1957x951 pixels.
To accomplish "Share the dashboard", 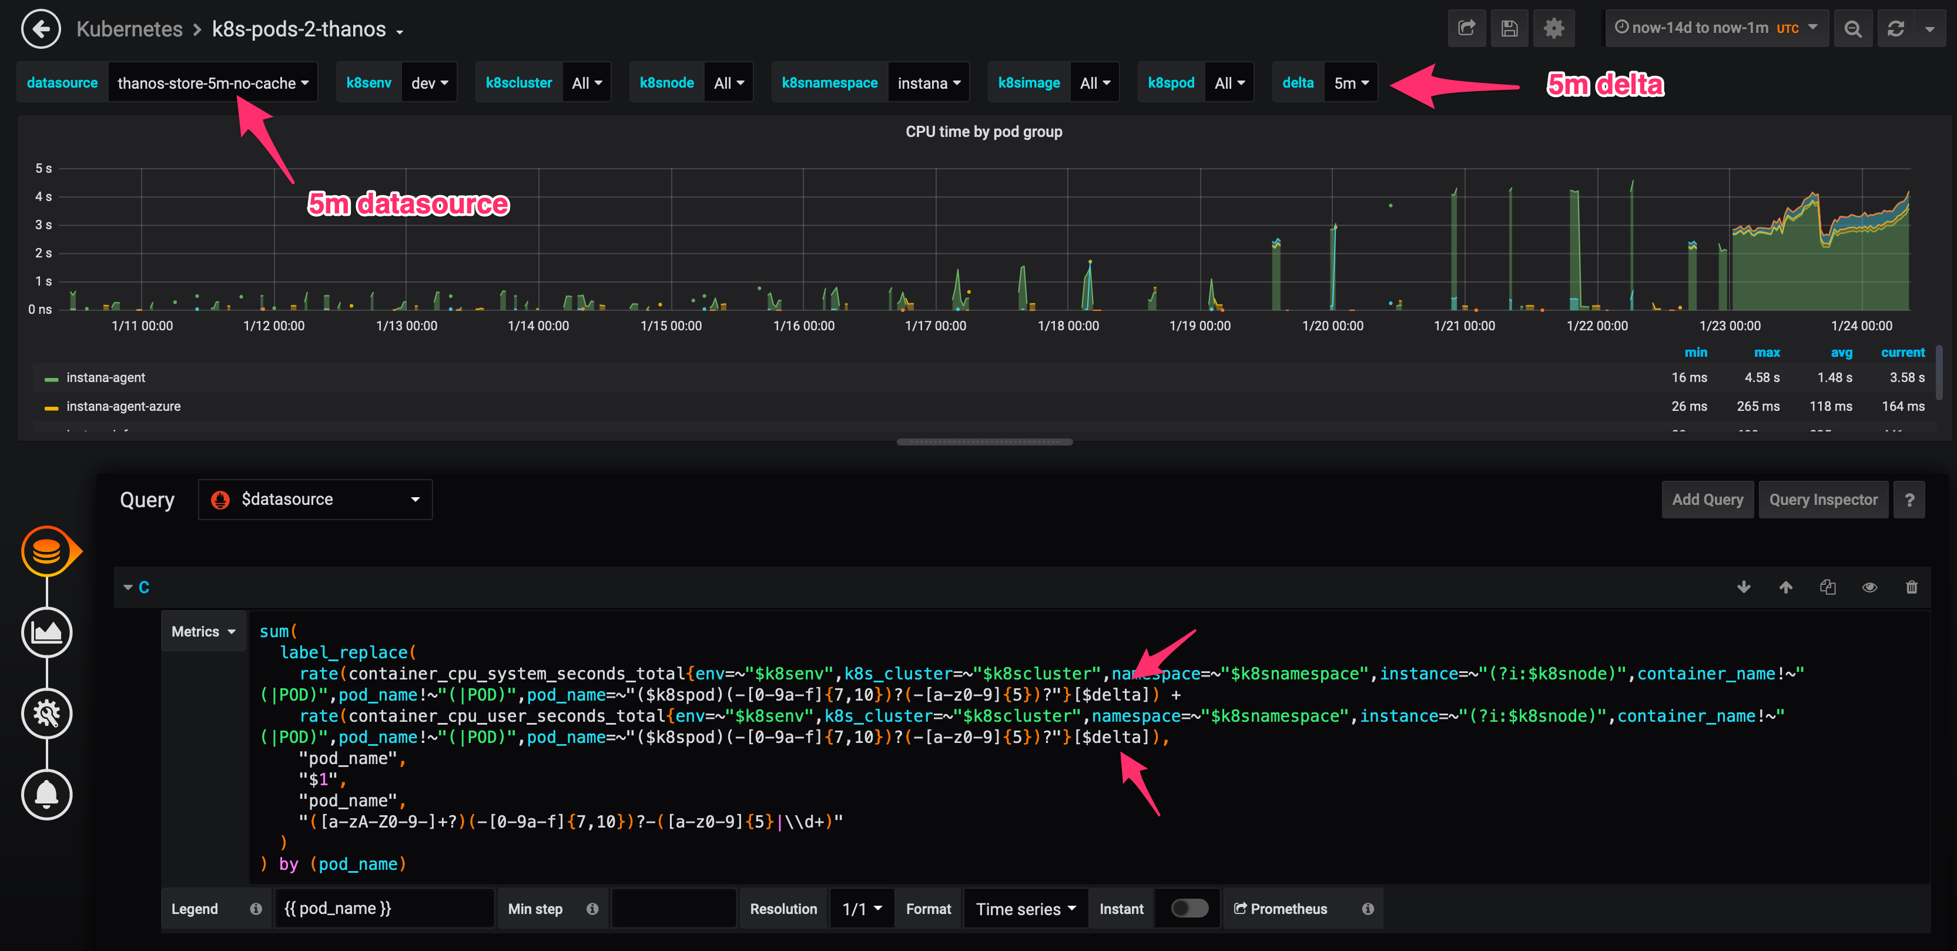I will 1466,28.
